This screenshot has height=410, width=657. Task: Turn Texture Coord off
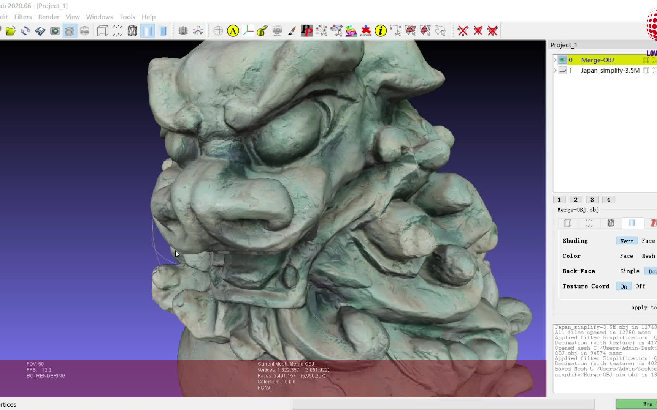pyautogui.click(x=640, y=286)
